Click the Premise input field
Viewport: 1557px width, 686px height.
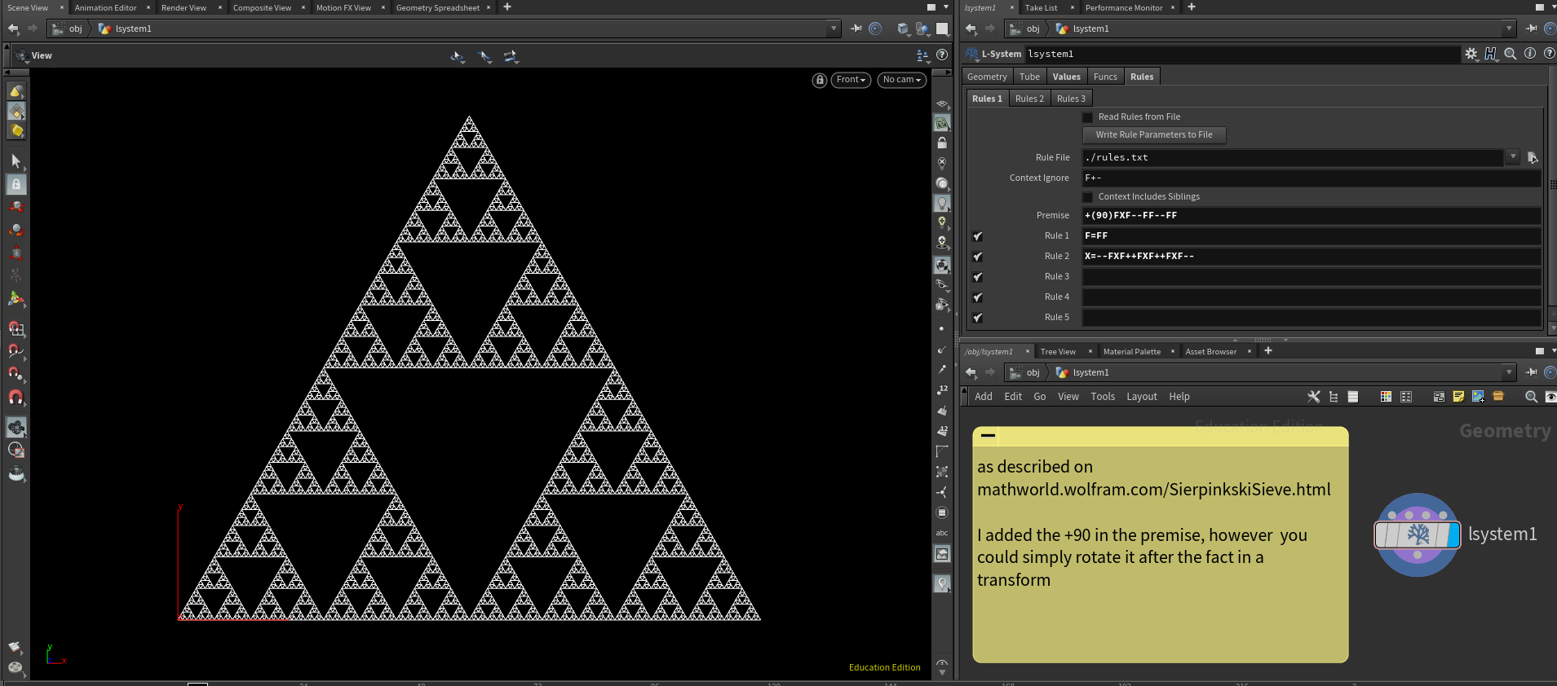(1311, 216)
